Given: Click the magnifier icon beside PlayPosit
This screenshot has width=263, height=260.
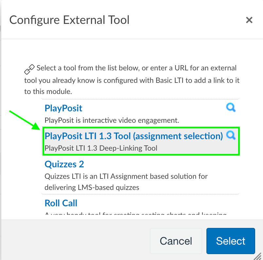Looking at the screenshot, I should click(x=231, y=108).
